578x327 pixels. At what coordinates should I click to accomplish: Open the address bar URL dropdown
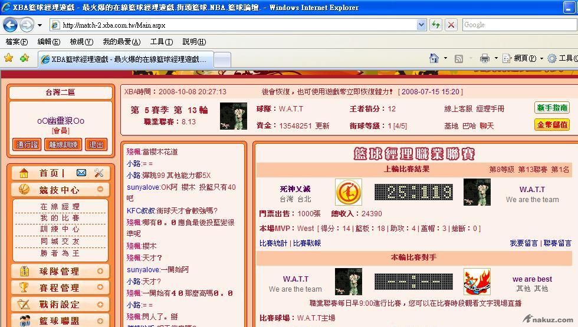pyautogui.click(x=421, y=25)
